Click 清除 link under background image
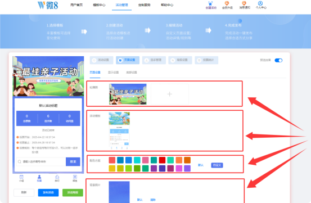Viewport: 311px width, 203px height. click(153, 200)
